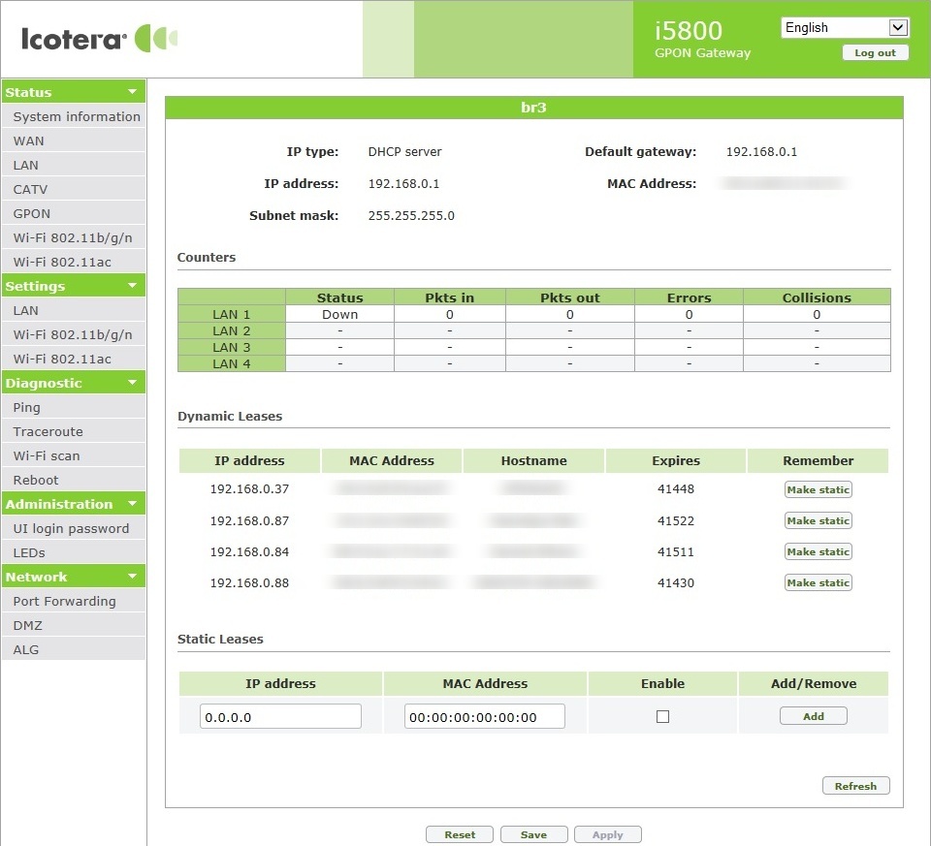Click Make static for 192.168.0.88
The height and width of the screenshot is (846, 931).
(818, 582)
